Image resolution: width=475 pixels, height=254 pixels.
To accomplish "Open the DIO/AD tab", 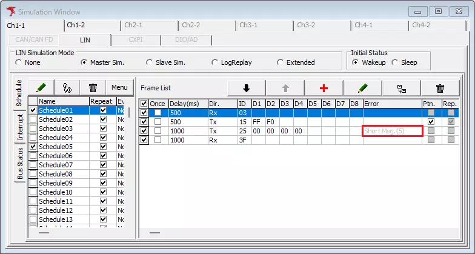I will pyautogui.click(x=187, y=40).
